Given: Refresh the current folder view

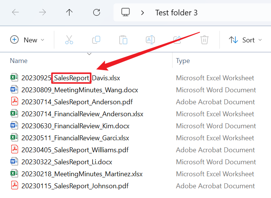Looking at the screenshot, I should (97, 12).
